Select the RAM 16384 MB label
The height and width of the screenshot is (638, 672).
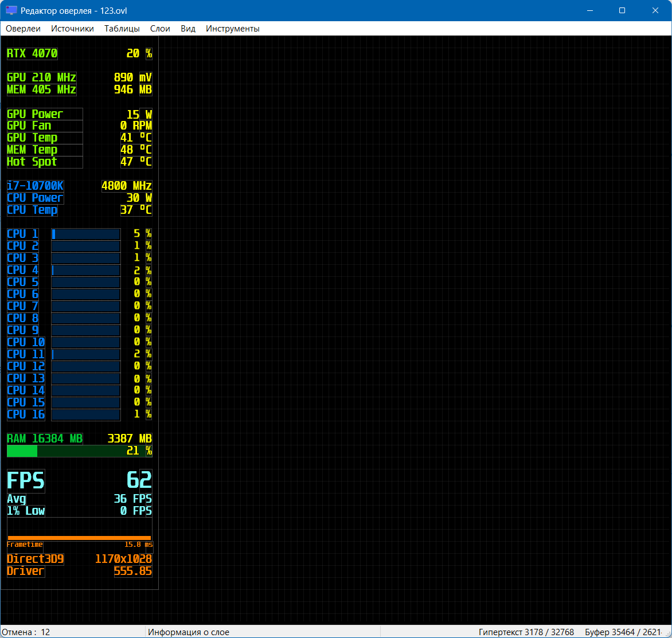(x=45, y=439)
